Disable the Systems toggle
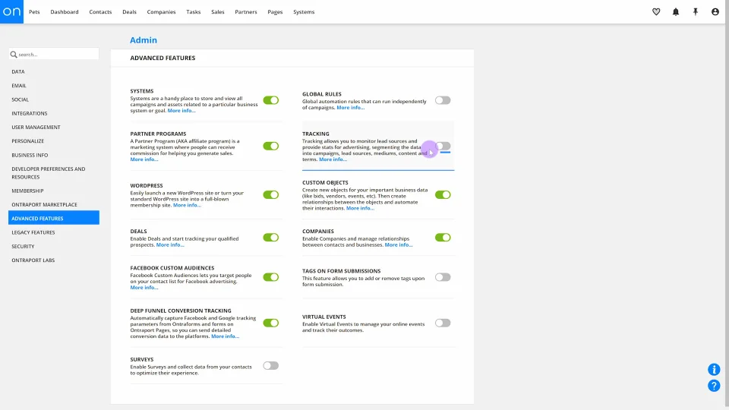Screen dimensions: 729x410 [270, 100]
